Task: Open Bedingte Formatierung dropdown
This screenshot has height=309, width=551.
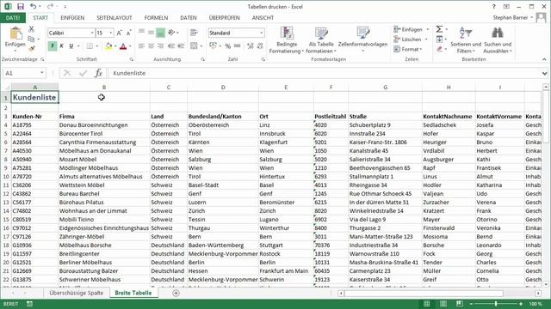Action: (x=287, y=40)
